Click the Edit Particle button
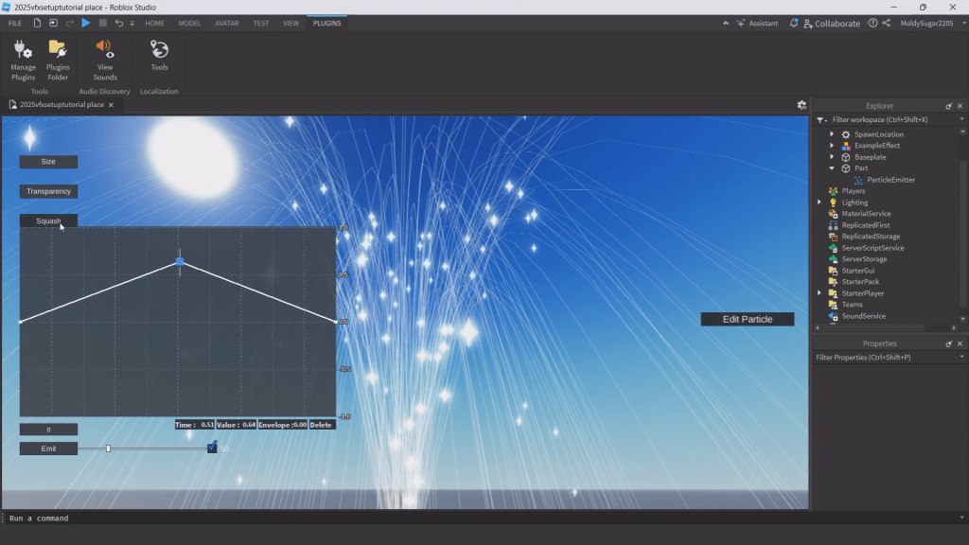Screen dimensions: 969x545 coord(748,320)
